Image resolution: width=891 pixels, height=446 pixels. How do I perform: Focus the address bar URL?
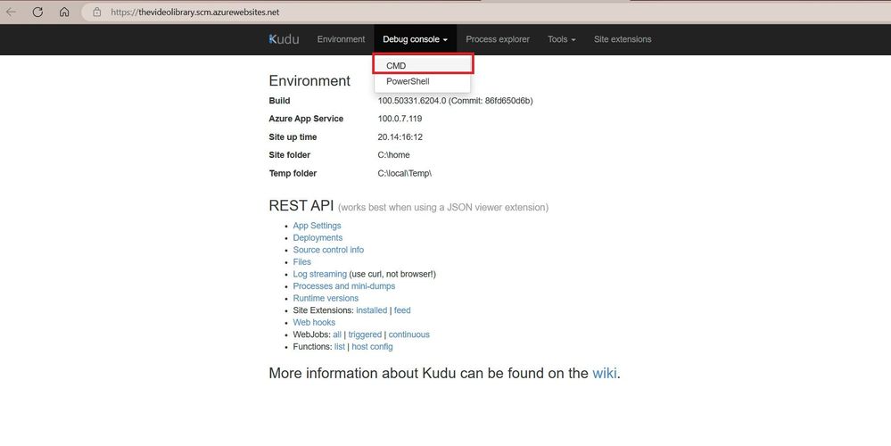coord(195,12)
